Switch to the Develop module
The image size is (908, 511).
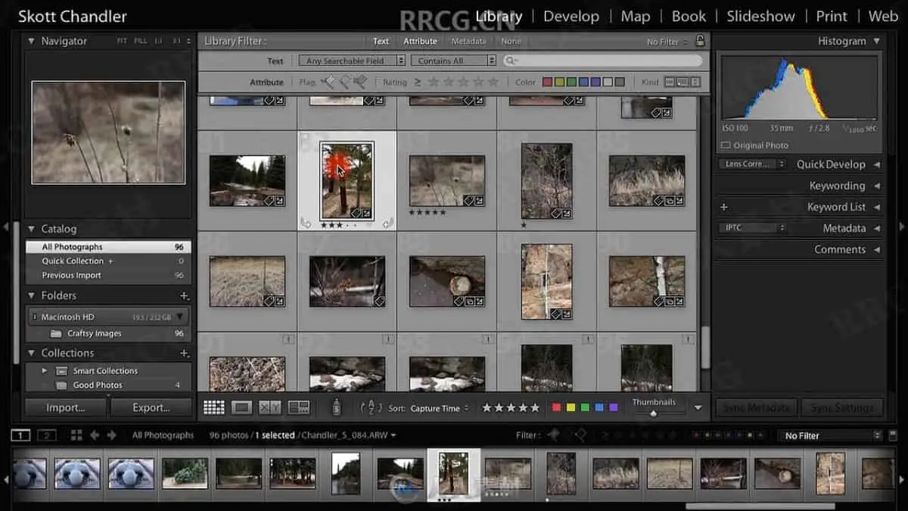tap(571, 16)
